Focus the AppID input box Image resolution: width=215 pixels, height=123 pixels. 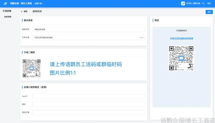click(88, 96)
